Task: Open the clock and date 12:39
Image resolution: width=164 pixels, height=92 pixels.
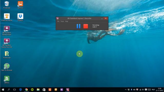Action: coord(159,90)
